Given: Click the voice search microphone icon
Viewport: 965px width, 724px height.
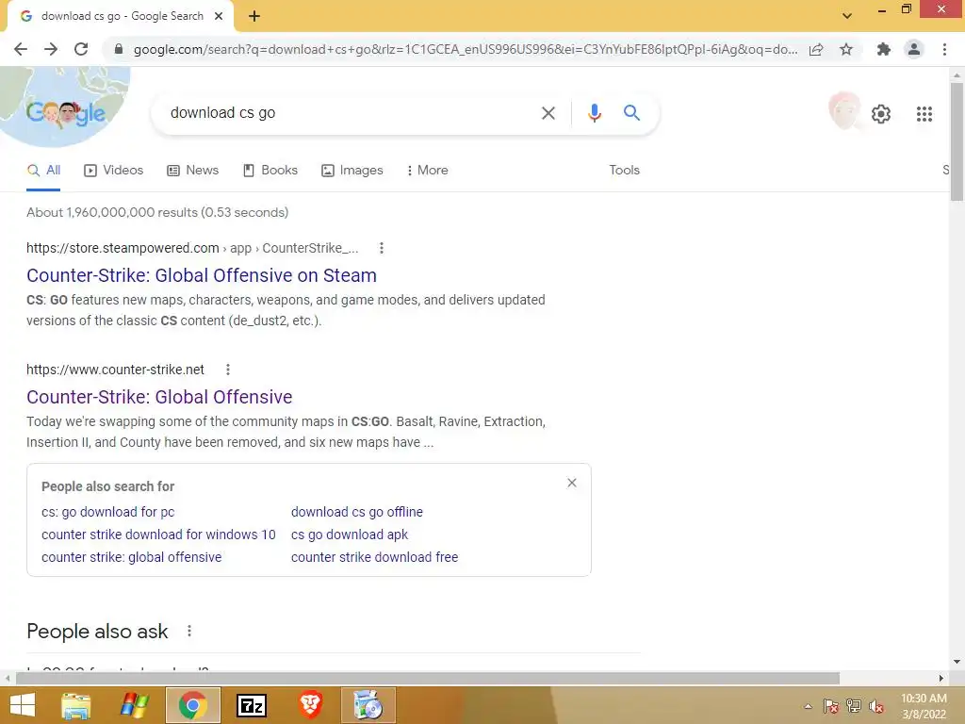Looking at the screenshot, I should click(x=594, y=113).
